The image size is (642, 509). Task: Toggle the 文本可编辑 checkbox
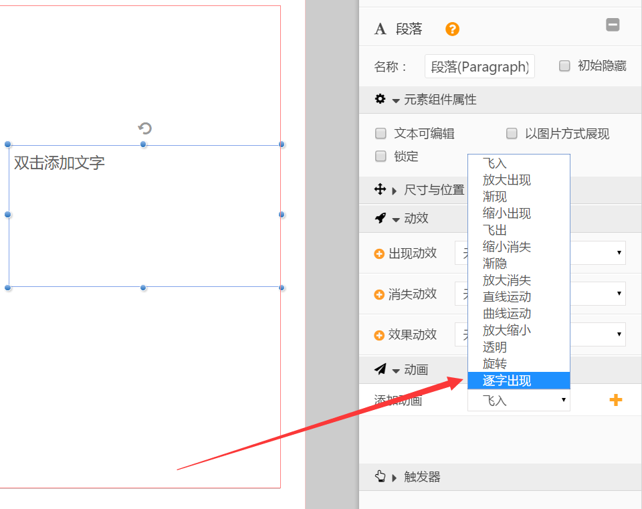(381, 134)
